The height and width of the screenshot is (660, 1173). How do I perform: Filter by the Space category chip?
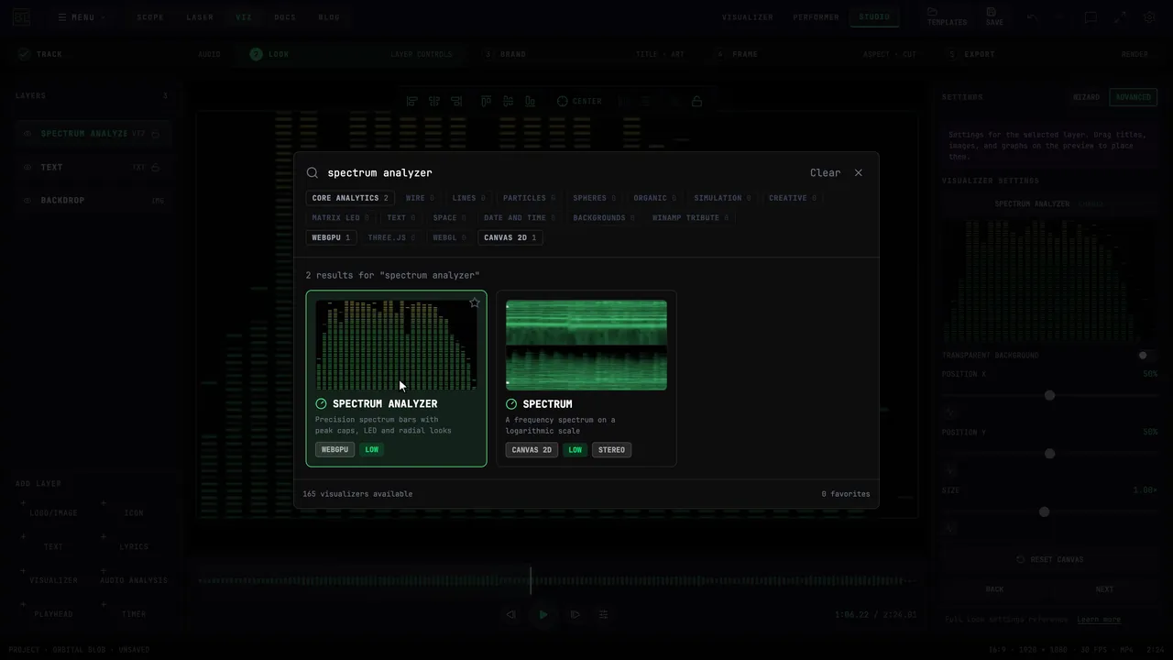coord(449,218)
